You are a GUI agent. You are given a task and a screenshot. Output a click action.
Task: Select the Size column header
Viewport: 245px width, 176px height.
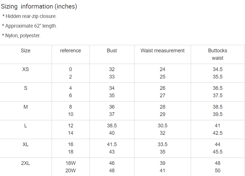point(26,51)
